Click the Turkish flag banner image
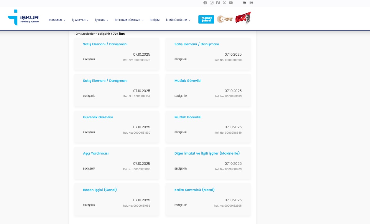Viewport: 370px width, 224px height. point(243,18)
